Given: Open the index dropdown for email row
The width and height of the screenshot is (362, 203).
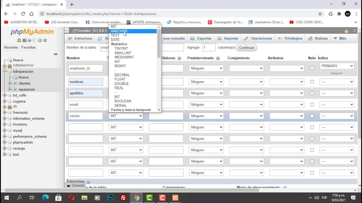Looking at the screenshot, I should (x=337, y=104).
